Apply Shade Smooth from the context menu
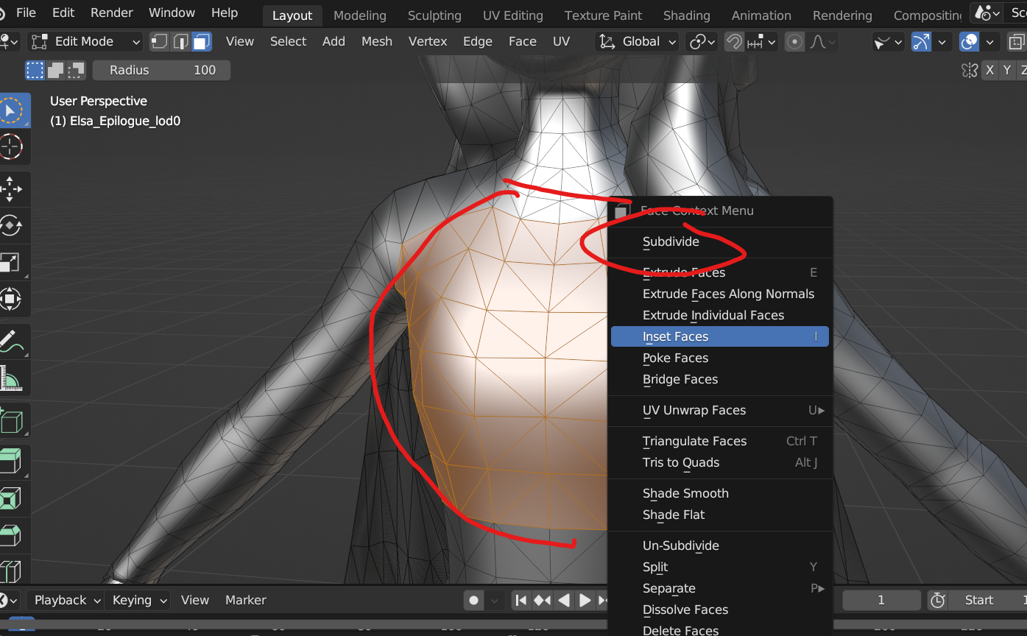 720,493
